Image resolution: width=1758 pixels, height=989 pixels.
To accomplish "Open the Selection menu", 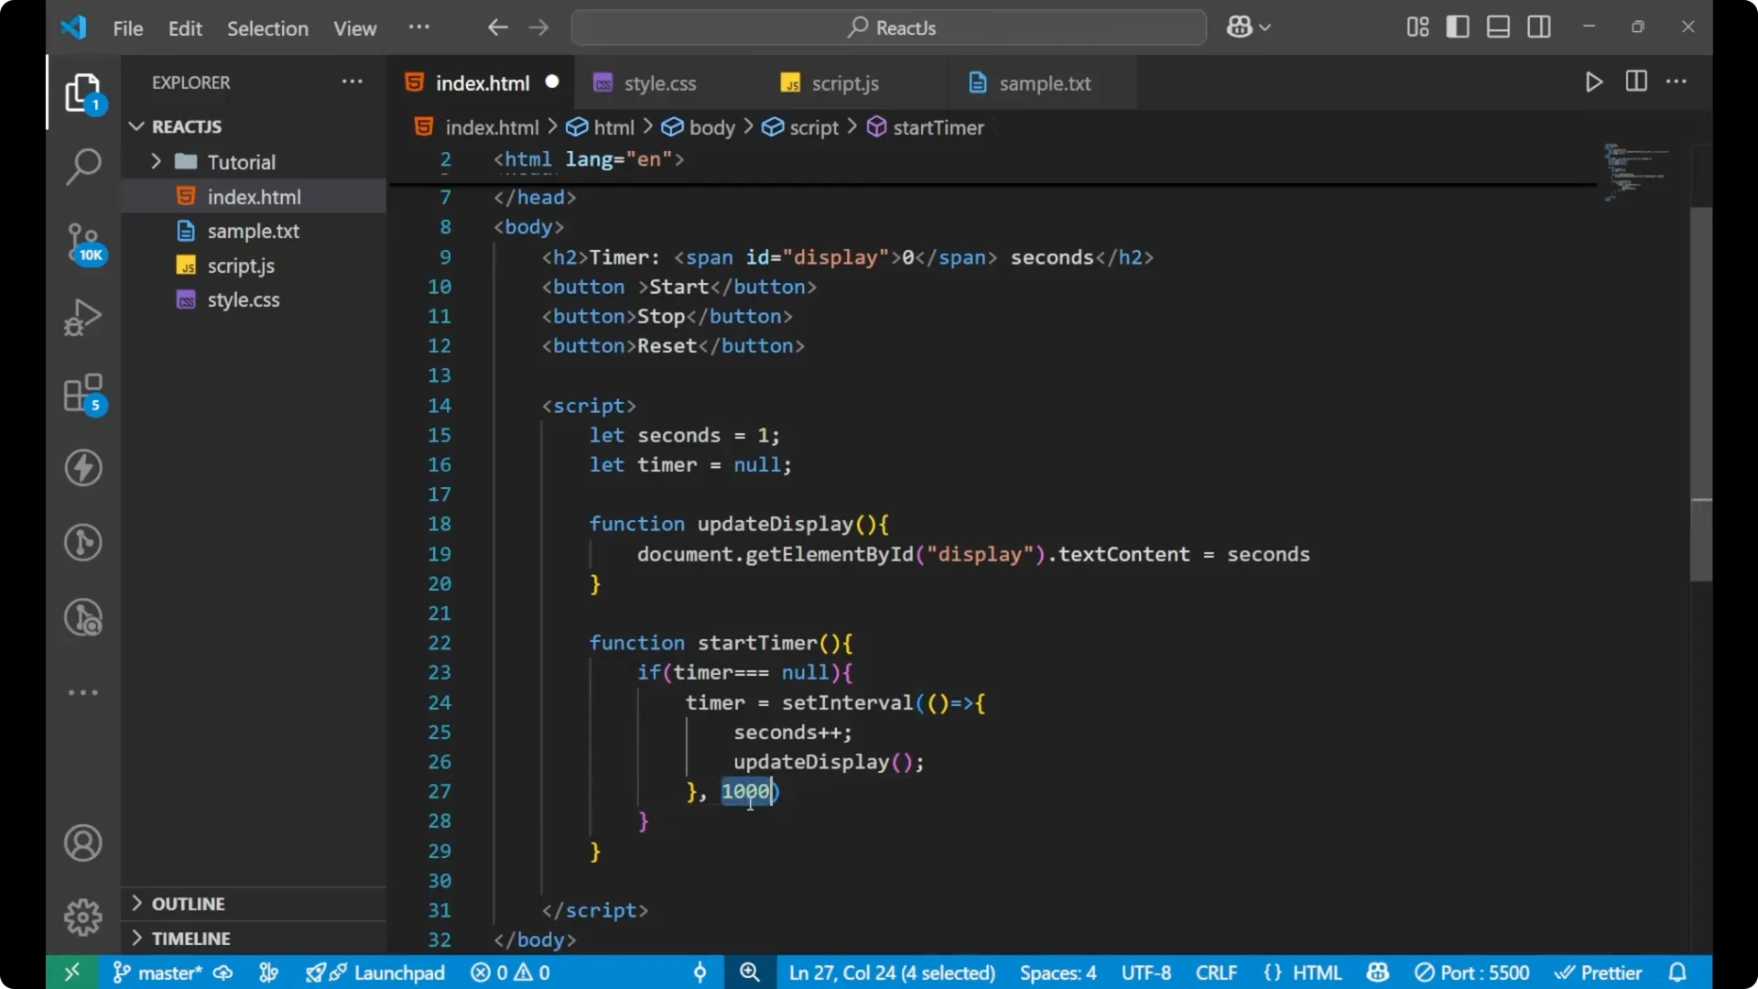I will (267, 28).
